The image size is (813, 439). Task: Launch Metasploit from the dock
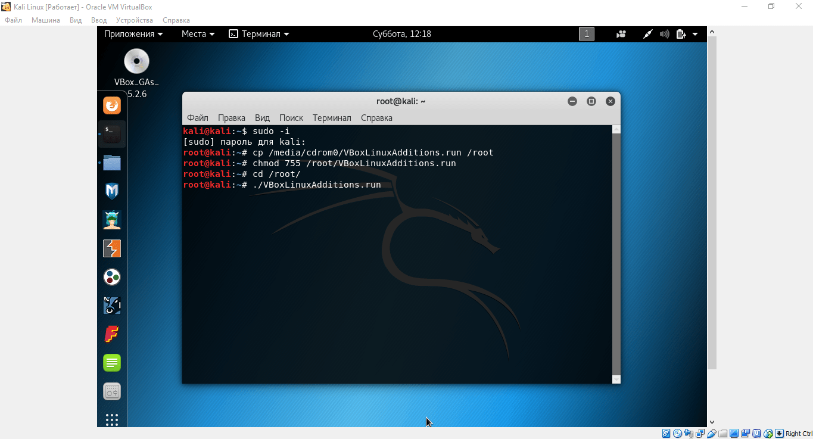(x=112, y=191)
